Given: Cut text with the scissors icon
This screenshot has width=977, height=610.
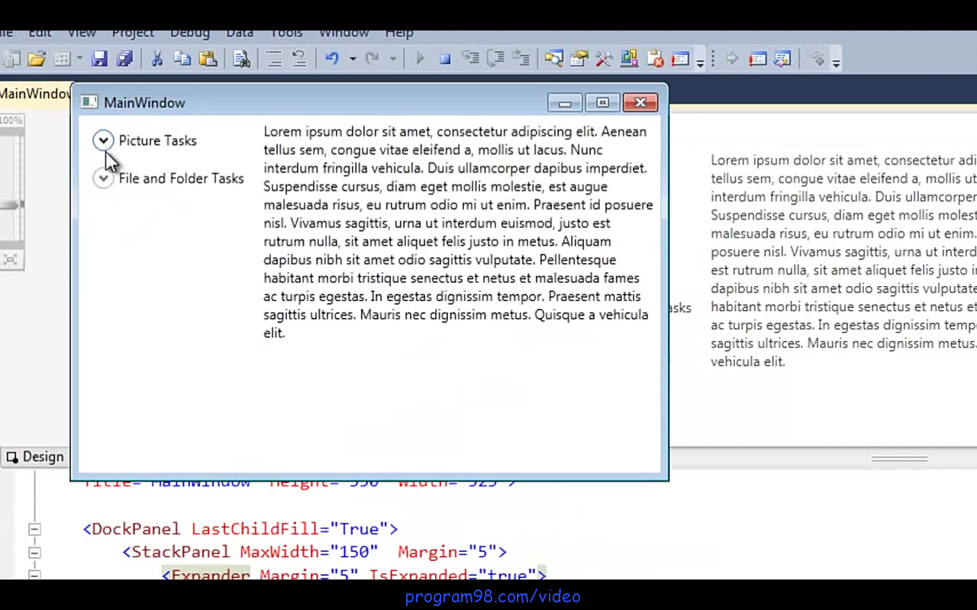Looking at the screenshot, I should pos(156,59).
